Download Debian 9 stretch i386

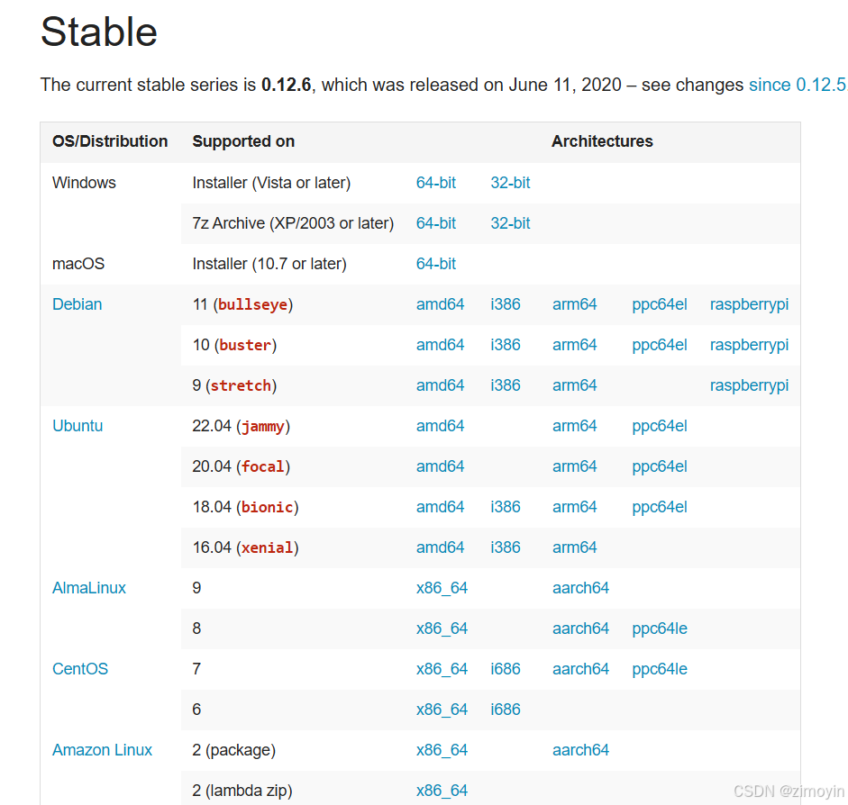tap(506, 385)
